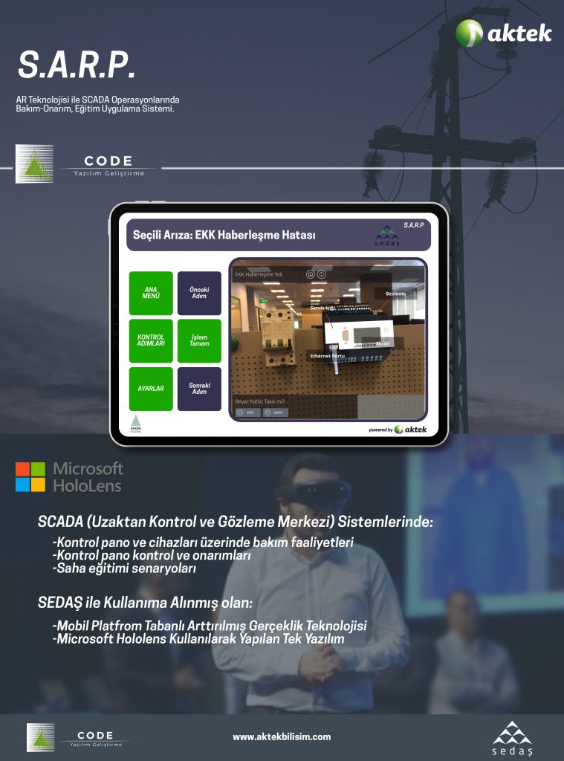Image resolution: width=564 pixels, height=761 pixels.
Task: Select the Ekran AR label
Action: (x=383, y=343)
